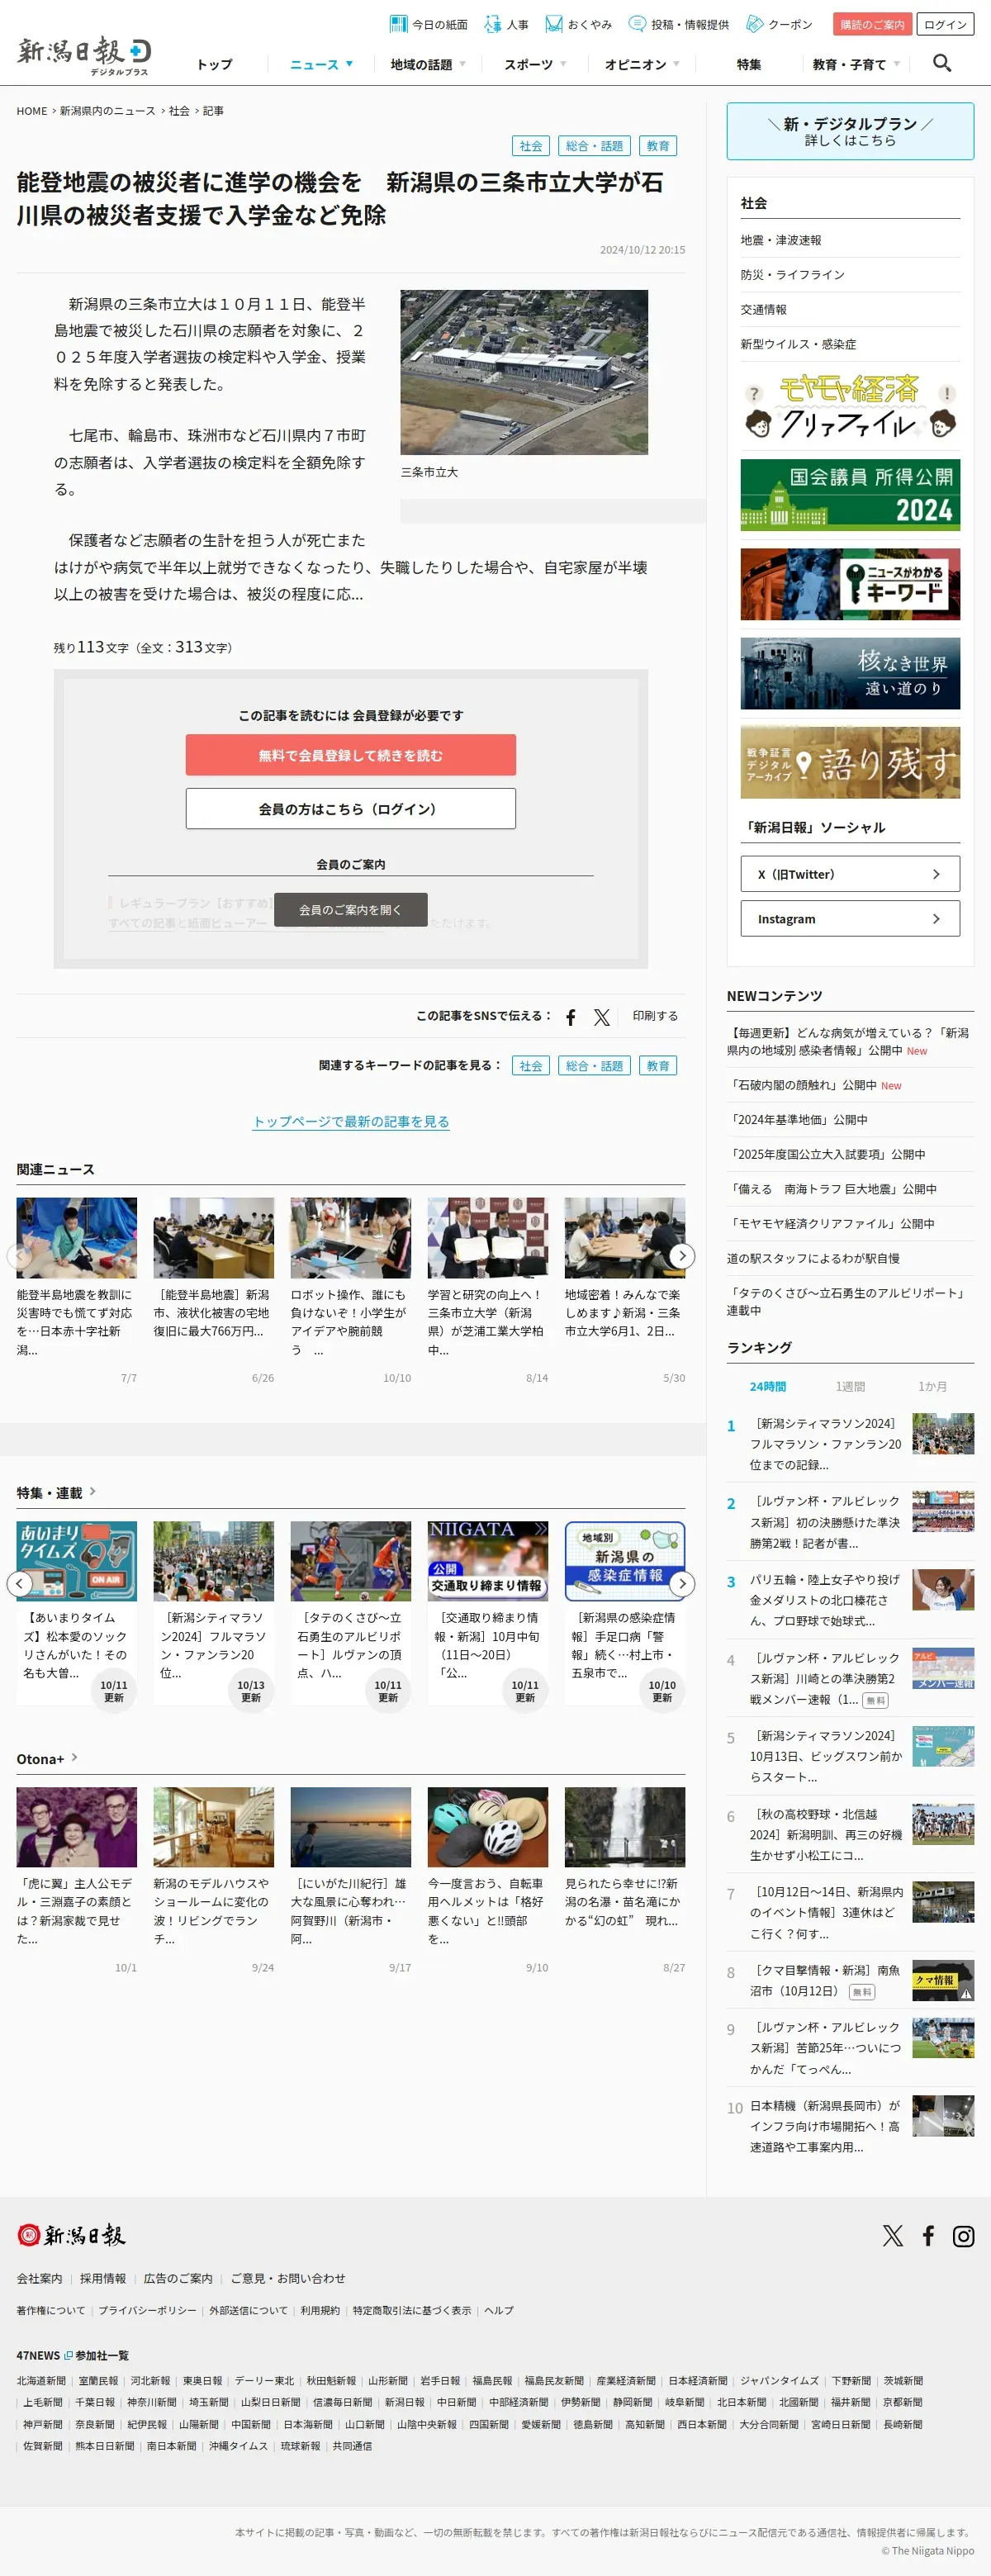Open 新・デジタルプラン banner
Viewport: 991px width, 2576px height.
pyautogui.click(x=850, y=131)
